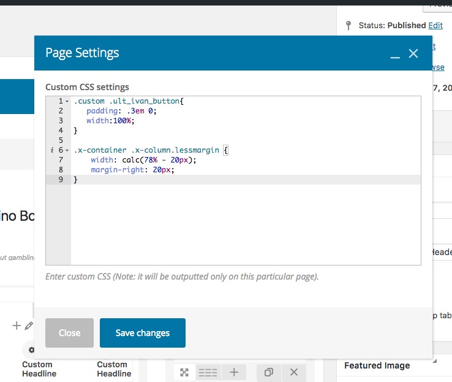Click the X delete icon in row toolbar
Image resolution: width=452 pixels, height=382 pixels.
[x=293, y=372]
